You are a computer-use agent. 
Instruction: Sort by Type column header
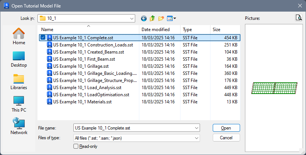(x=195, y=30)
